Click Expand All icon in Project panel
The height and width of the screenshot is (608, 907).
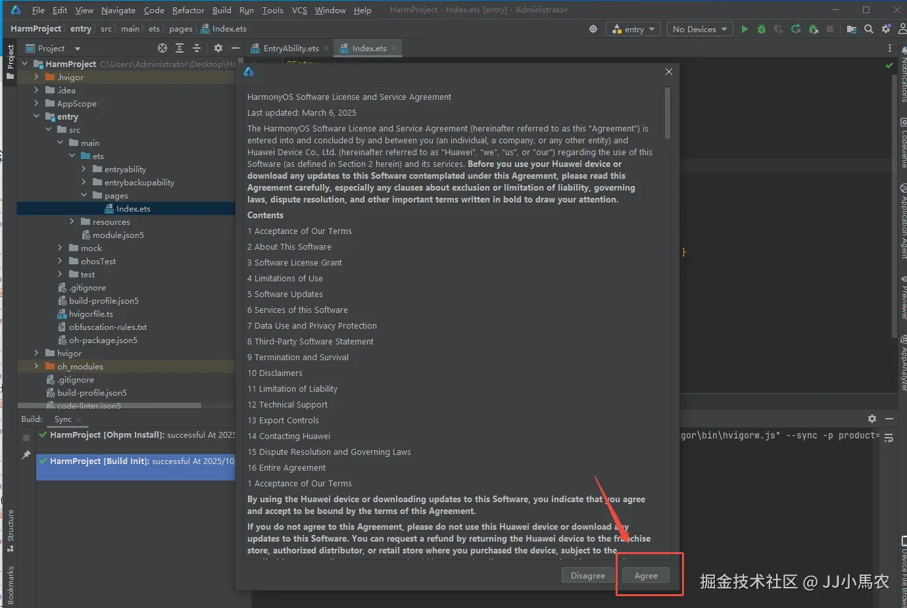click(x=180, y=48)
